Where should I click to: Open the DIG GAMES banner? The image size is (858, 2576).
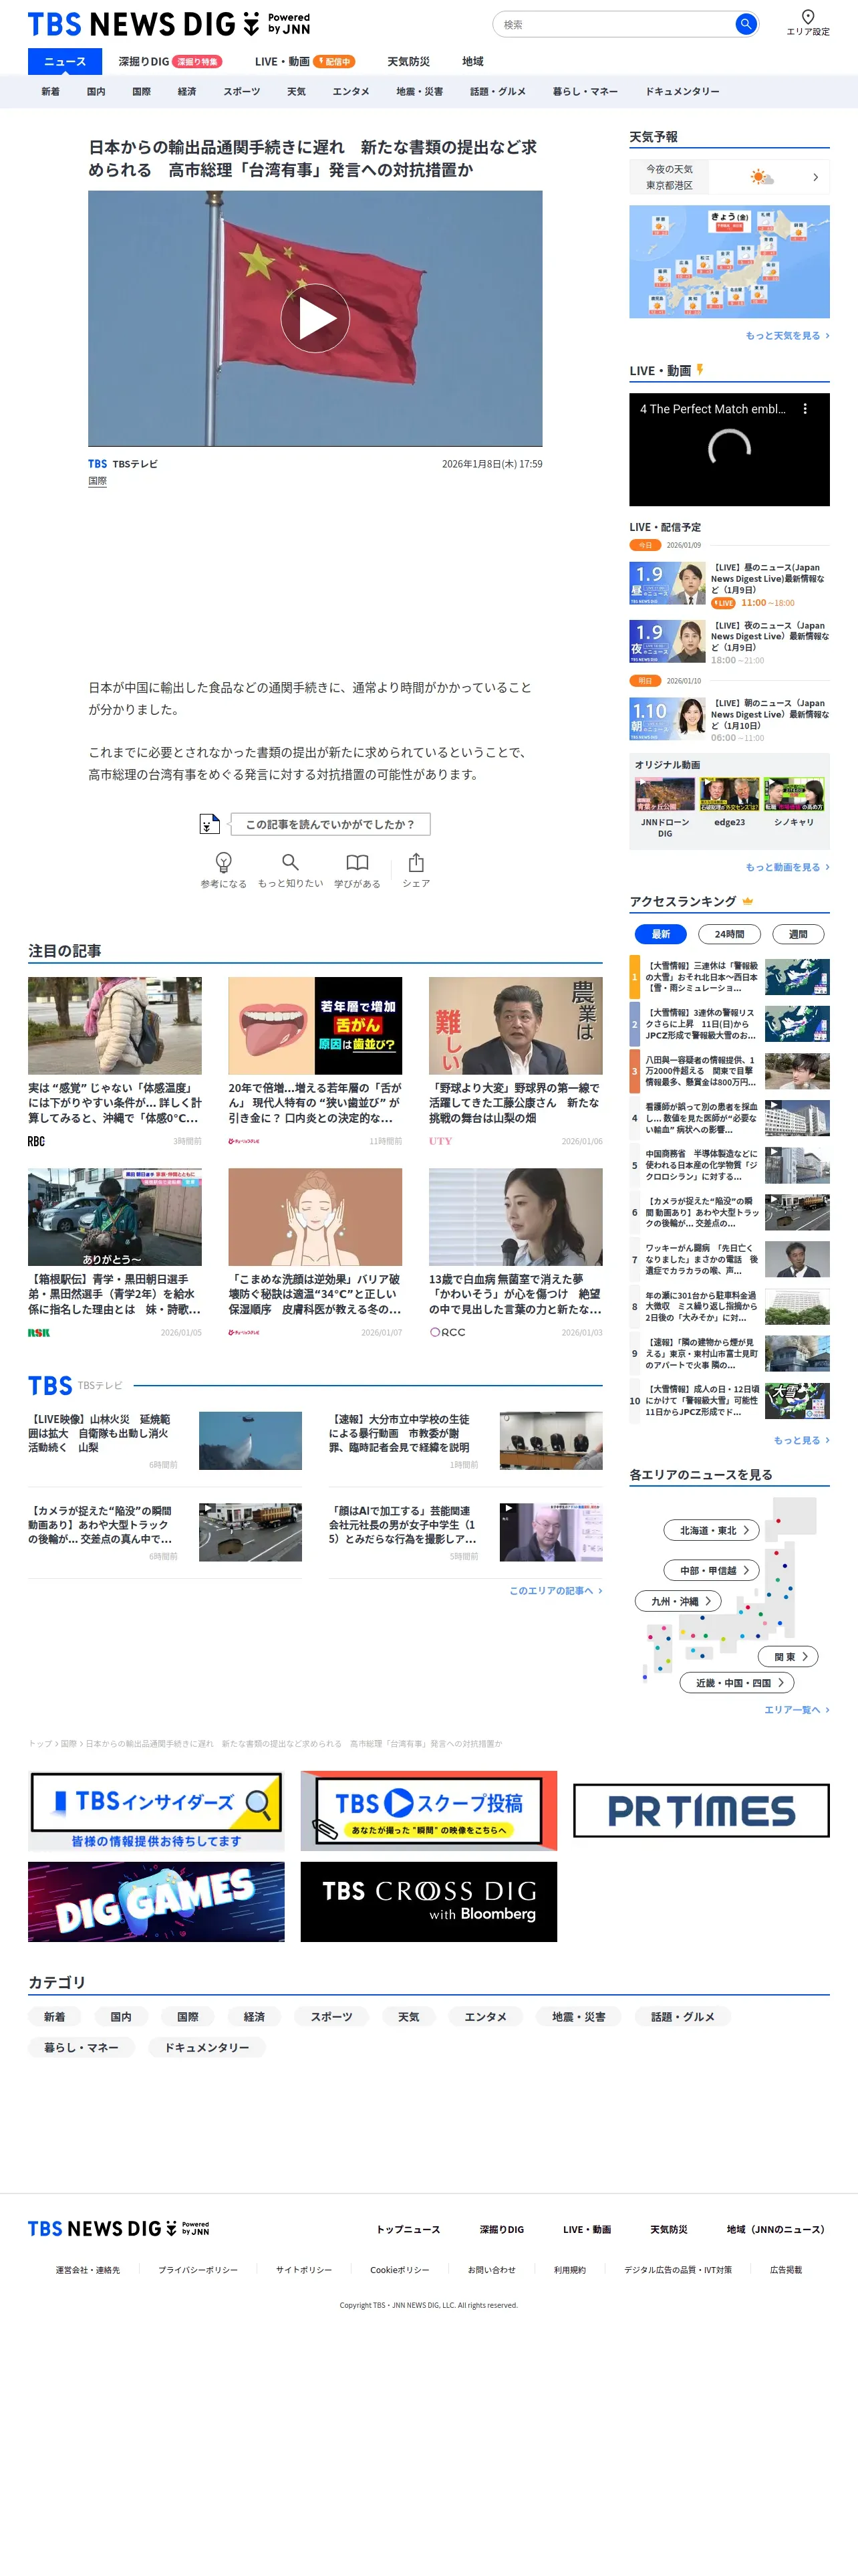tap(156, 1902)
